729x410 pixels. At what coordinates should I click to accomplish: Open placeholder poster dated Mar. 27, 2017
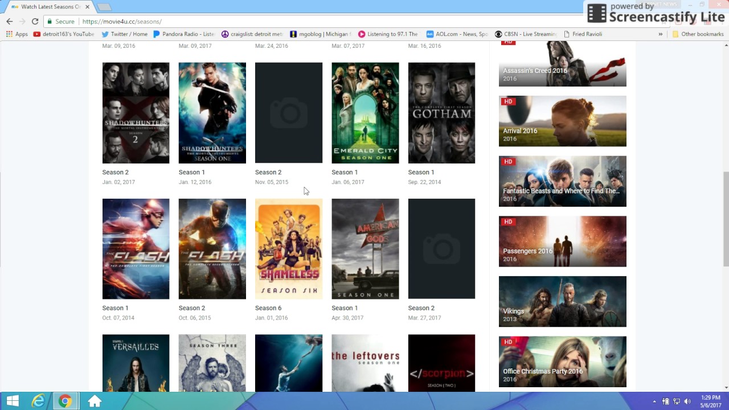click(x=441, y=249)
